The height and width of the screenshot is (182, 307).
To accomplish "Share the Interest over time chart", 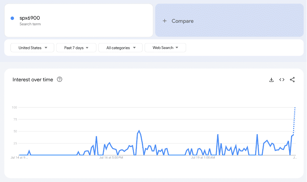I will pos(292,80).
